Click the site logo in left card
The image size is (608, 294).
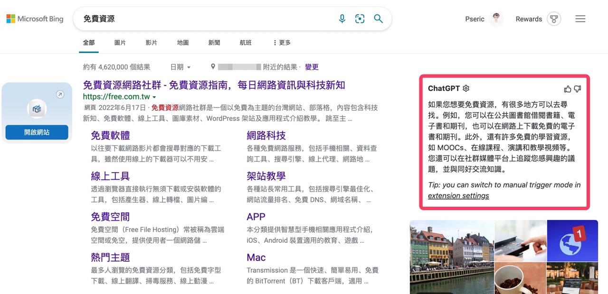(37, 109)
